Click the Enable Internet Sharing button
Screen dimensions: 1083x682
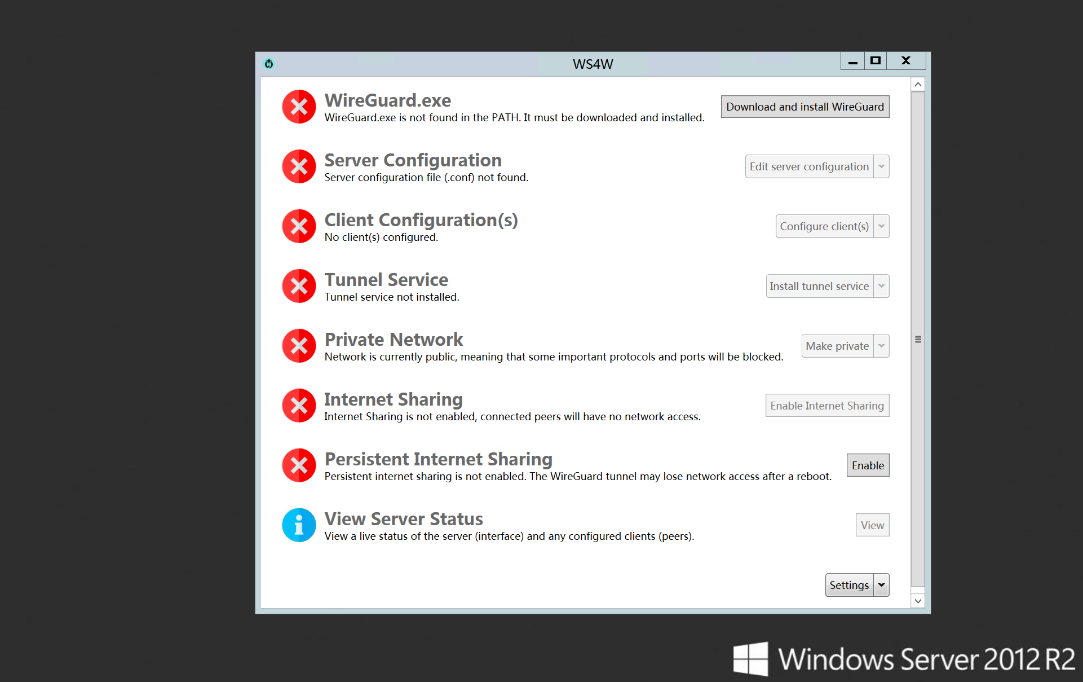[x=827, y=406]
